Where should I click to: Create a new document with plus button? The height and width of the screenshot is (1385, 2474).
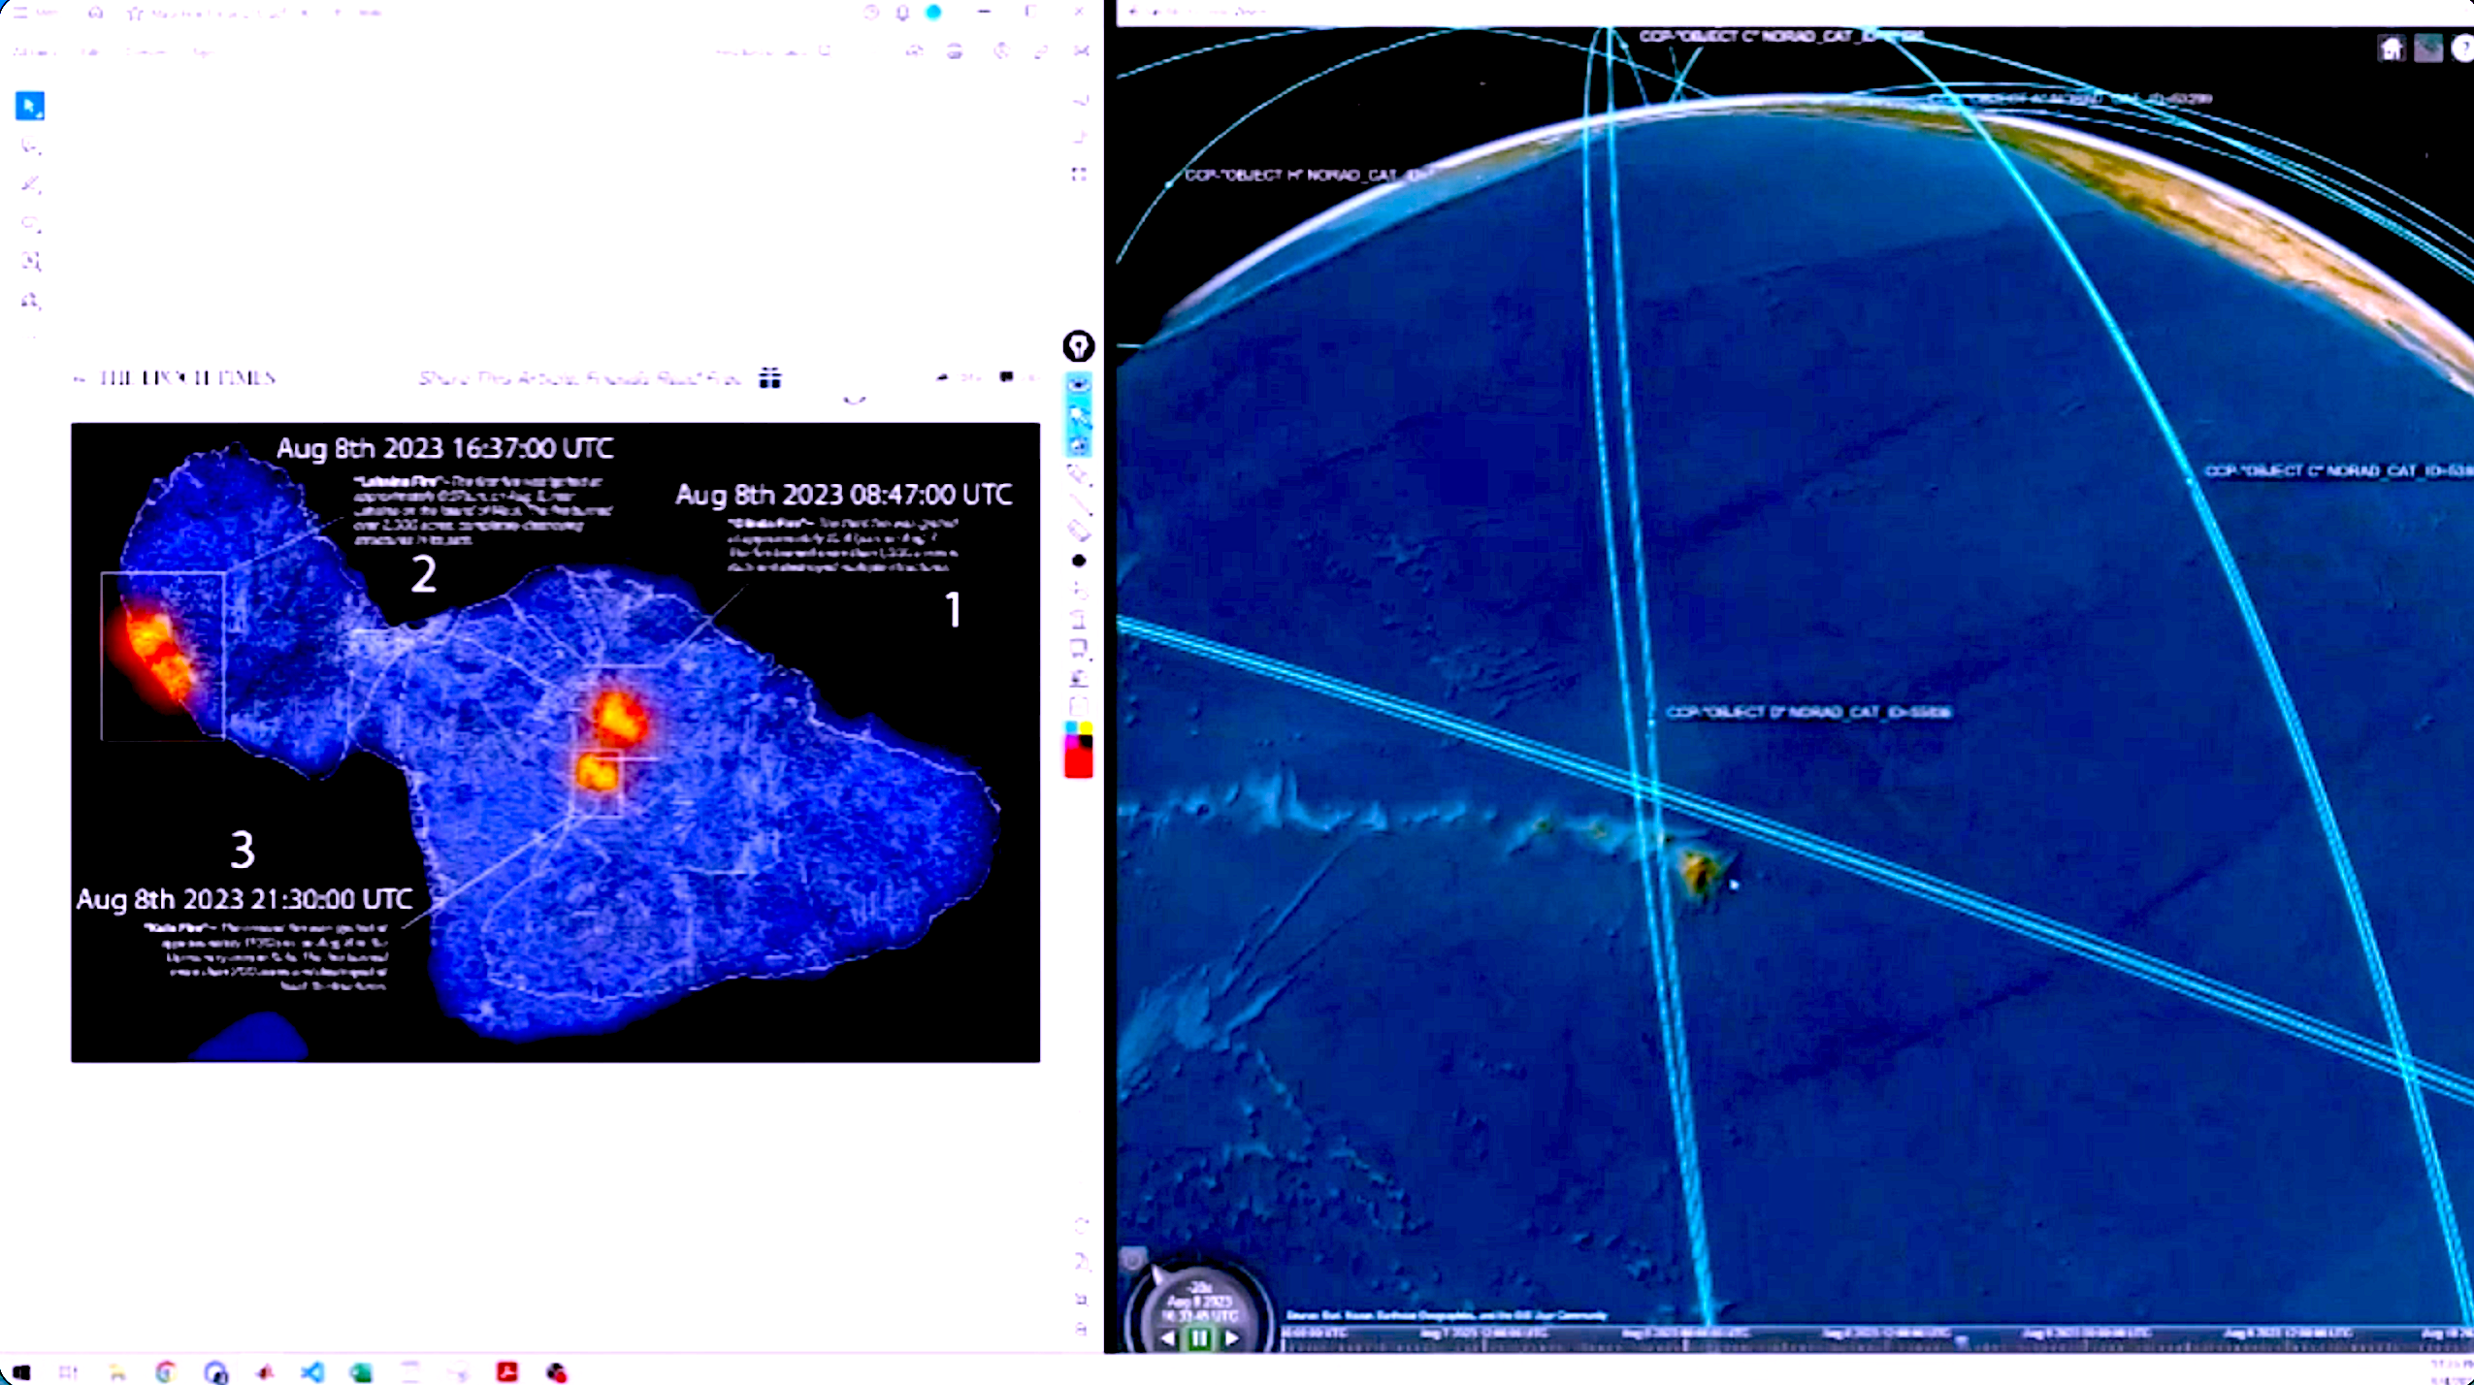[x=338, y=13]
